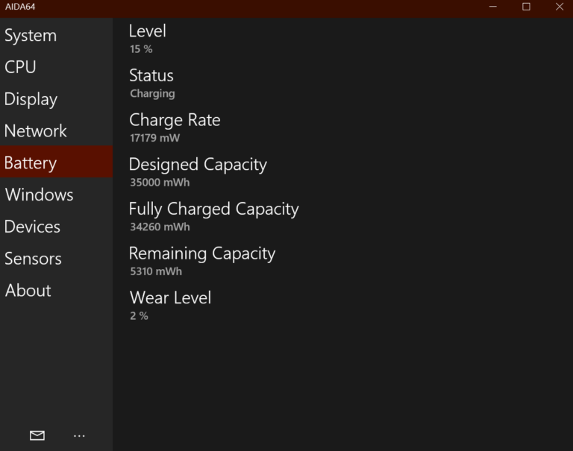The width and height of the screenshot is (573, 451).
Task: Select the Charge Rate heading
Action: (175, 120)
